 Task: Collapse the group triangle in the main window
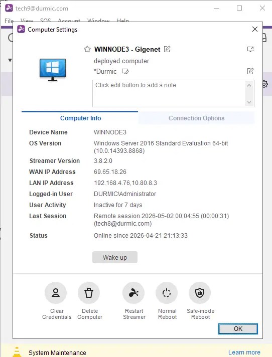(10, 60)
